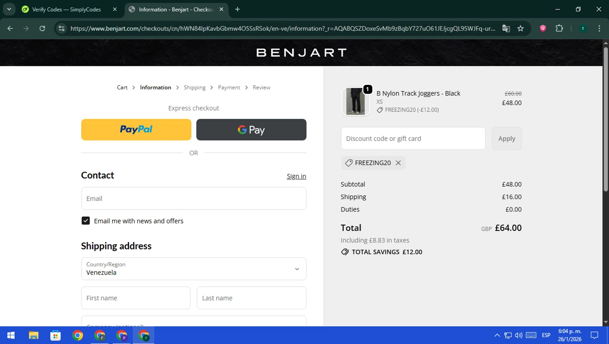Apply the discount code
This screenshot has height=344, width=609.
tap(507, 138)
